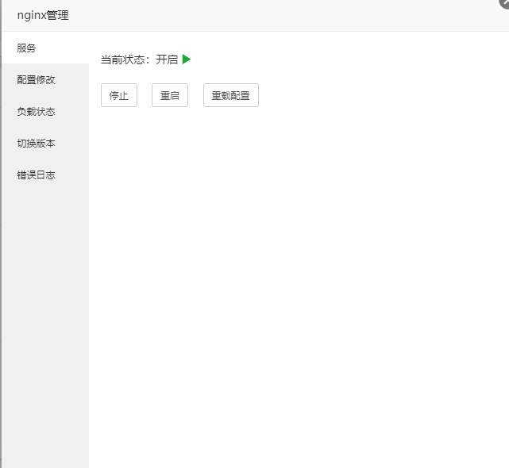This screenshot has height=468, width=509.
Task: Click the green running status arrow icon
Action: click(x=187, y=59)
